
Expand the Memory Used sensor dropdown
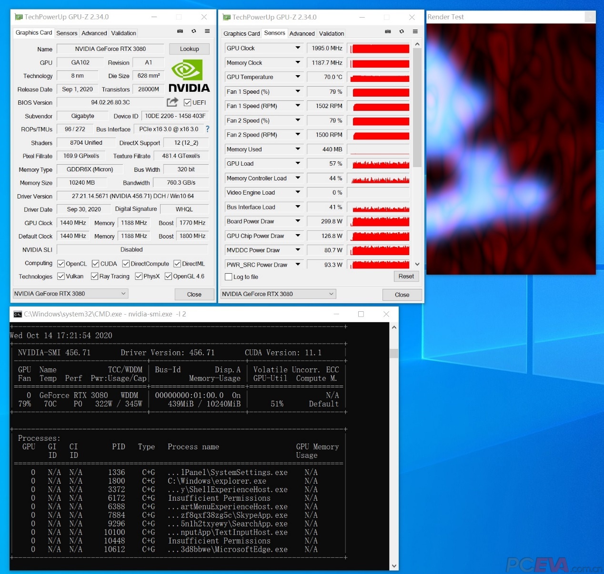point(298,149)
